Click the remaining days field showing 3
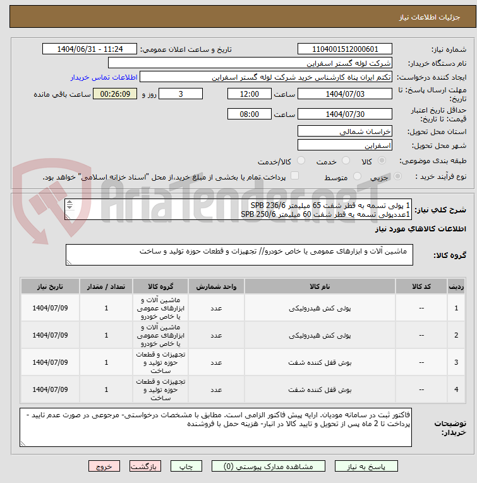477x483 pixels. [x=181, y=94]
